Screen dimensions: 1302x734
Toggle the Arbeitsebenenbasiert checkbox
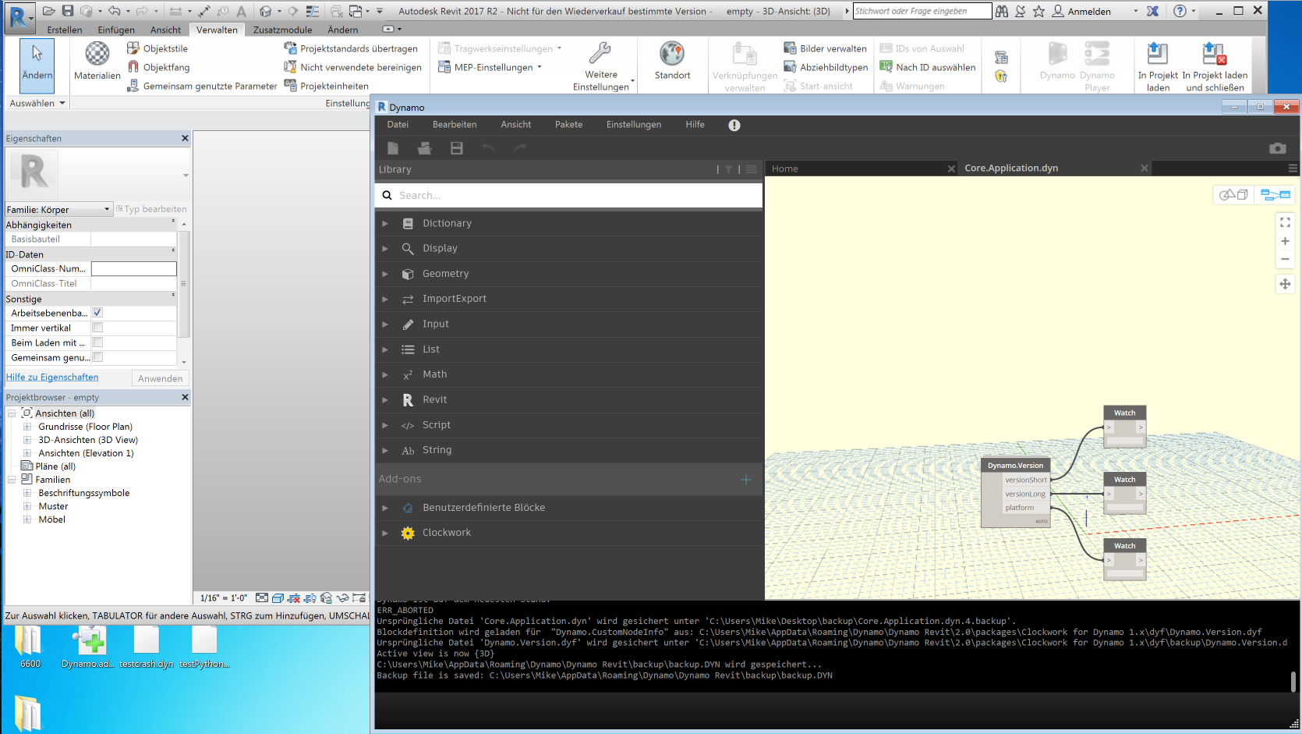[97, 312]
